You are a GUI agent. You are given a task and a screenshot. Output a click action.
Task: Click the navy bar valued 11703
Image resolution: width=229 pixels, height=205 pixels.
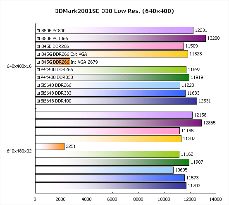click(111, 186)
